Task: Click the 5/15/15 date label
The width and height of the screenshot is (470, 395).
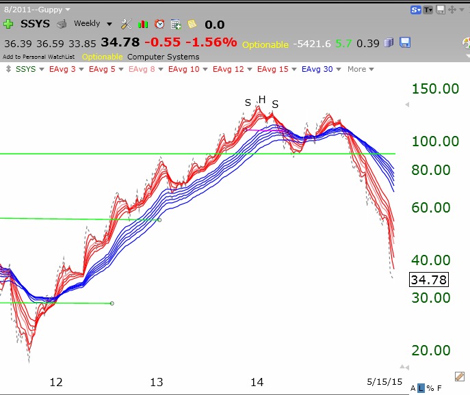Action: (384, 382)
